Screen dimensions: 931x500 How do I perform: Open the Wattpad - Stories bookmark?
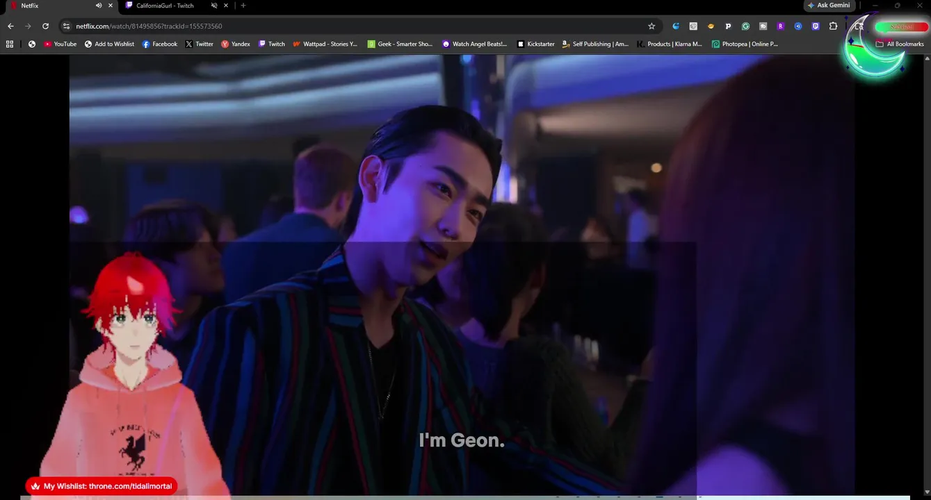coord(325,44)
